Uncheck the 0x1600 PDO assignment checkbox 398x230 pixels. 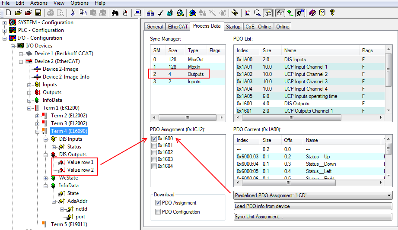154,139
